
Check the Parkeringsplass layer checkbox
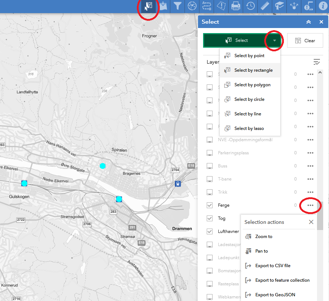coord(210,153)
